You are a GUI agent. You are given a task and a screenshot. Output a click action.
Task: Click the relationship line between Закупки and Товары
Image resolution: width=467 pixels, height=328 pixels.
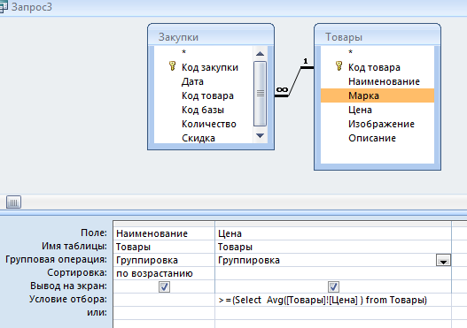294,81
